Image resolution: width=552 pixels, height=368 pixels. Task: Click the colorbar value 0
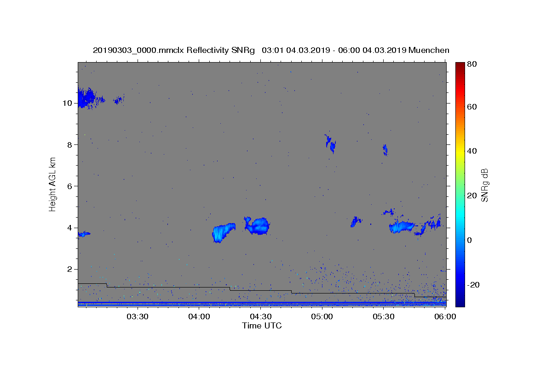(x=470, y=240)
